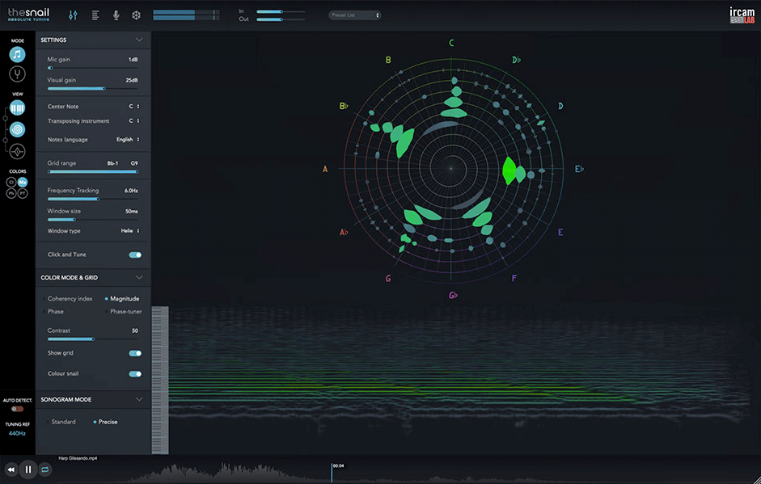Viewport: 761px width, 484px height.
Task: Open the Notes language dropdown
Action: tap(128, 140)
